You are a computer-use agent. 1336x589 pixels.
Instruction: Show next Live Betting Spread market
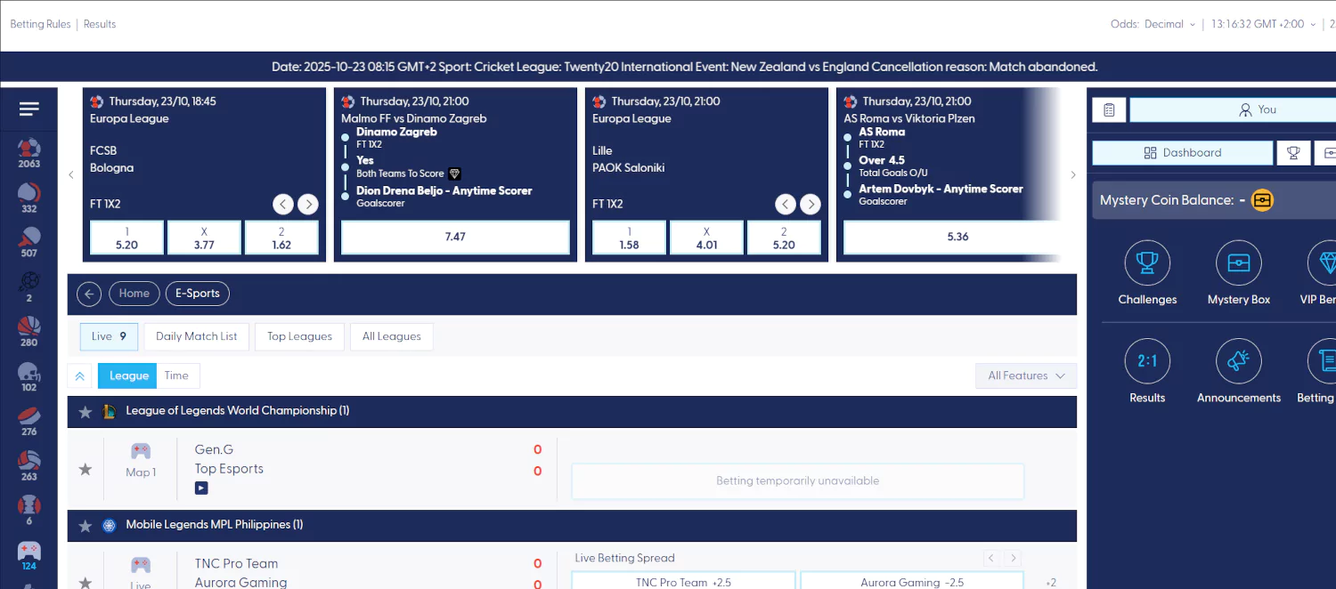click(1013, 559)
